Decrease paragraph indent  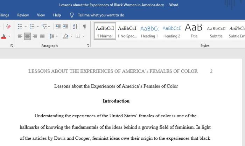[x=58, y=27]
